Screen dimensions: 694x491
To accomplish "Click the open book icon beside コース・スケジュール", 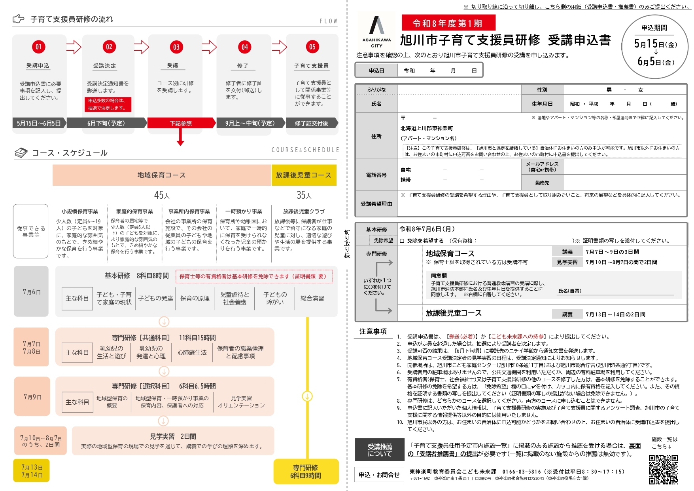I will click(x=21, y=152).
